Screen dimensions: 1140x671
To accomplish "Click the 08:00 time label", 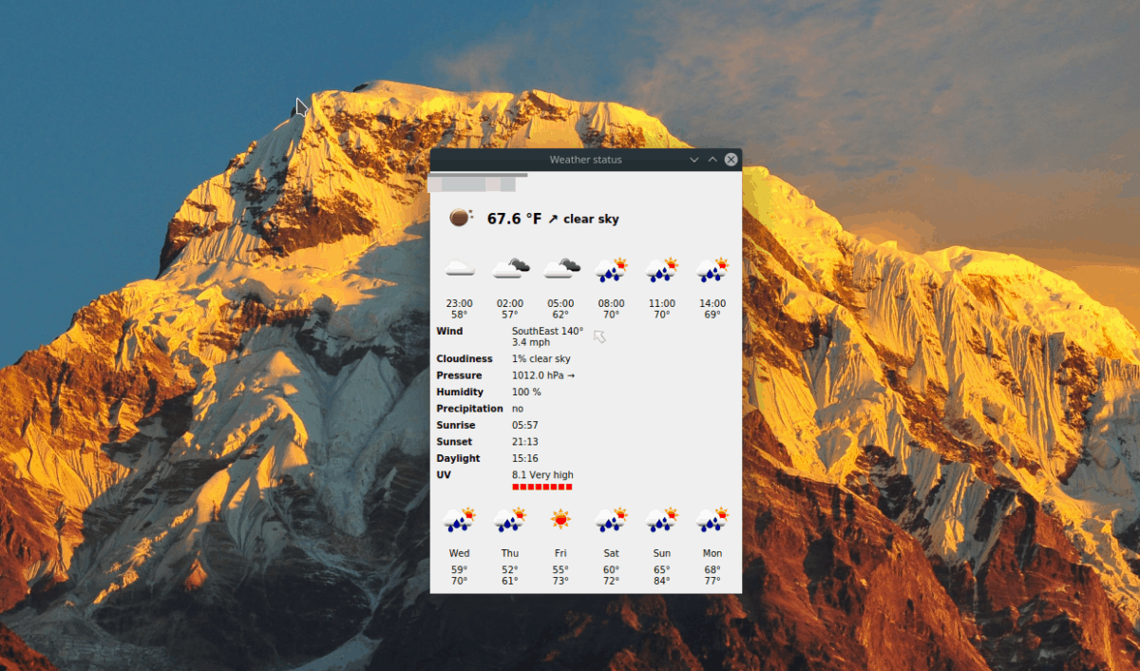I will [612, 303].
